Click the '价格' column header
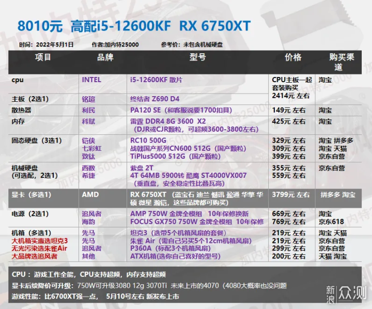This screenshot has width=372, height=309. click(293, 57)
